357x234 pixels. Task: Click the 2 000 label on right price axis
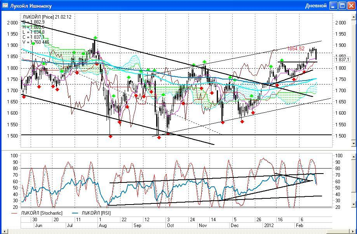tap(341, 23)
